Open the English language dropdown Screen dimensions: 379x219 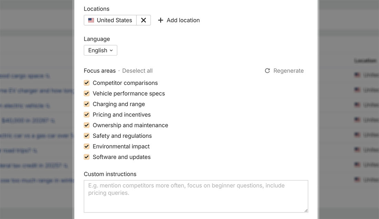coord(100,50)
